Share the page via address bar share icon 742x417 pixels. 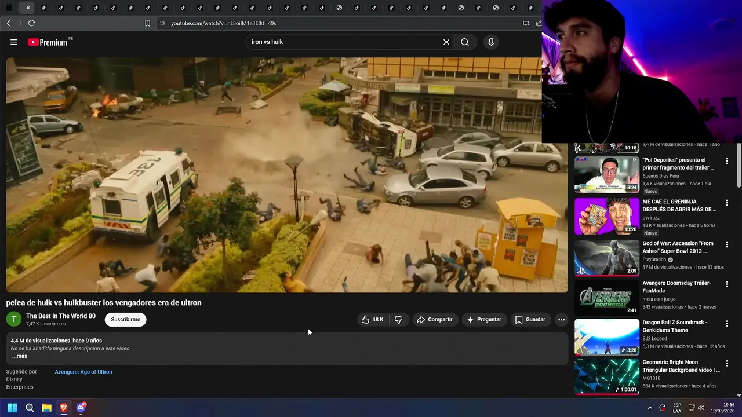[x=538, y=23]
